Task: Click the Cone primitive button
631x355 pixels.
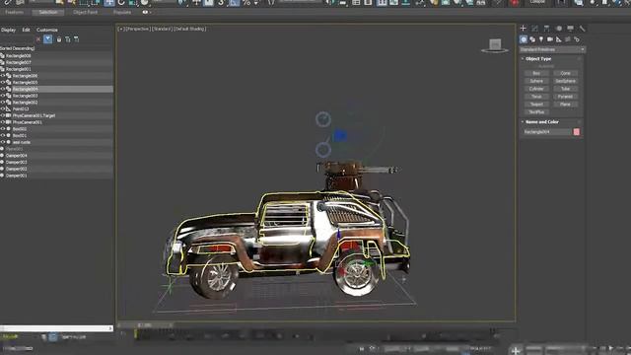Action: (565, 73)
